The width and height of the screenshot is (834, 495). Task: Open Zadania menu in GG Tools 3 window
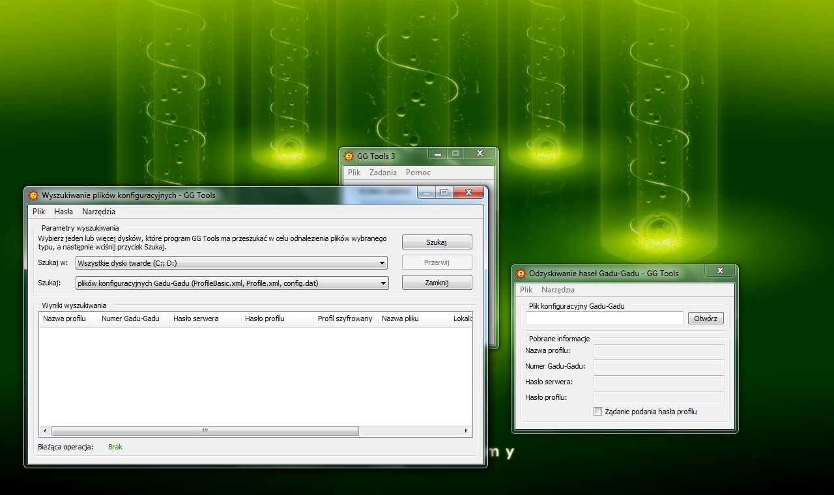[382, 173]
